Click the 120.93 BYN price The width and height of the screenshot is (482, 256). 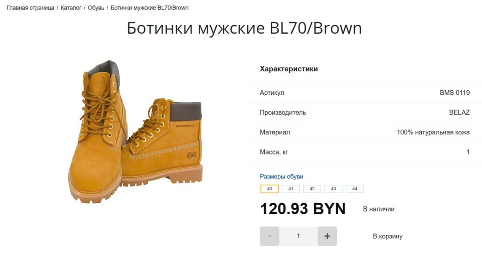[x=303, y=209]
